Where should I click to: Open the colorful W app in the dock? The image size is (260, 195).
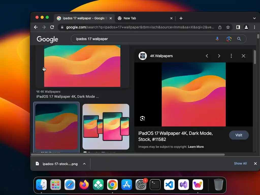(x=198, y=185)
